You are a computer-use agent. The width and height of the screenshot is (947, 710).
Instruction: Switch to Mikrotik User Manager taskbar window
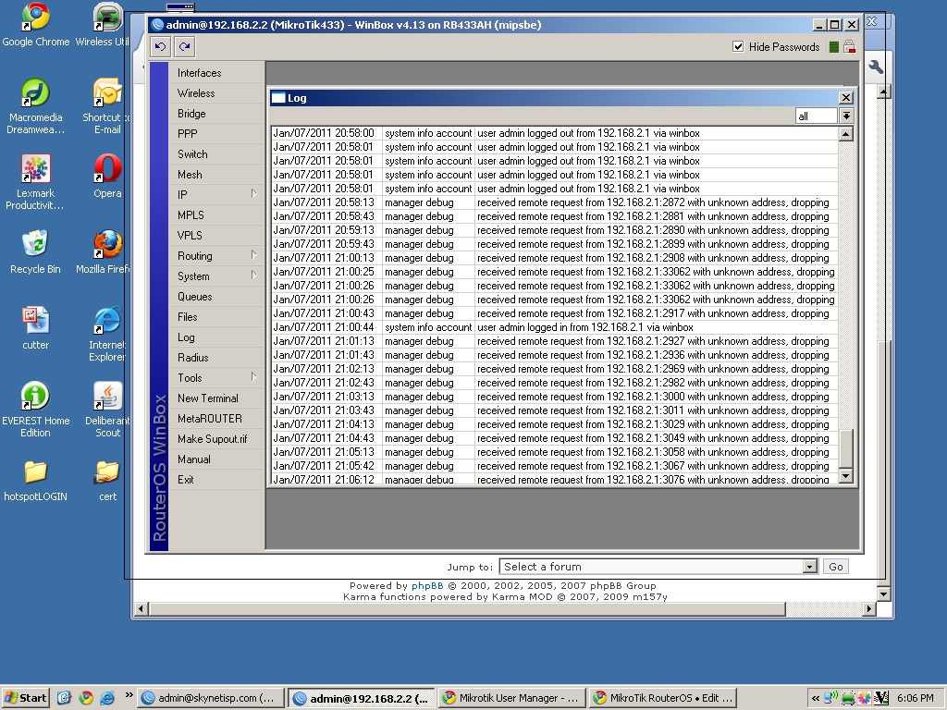[x=512, y=698]
